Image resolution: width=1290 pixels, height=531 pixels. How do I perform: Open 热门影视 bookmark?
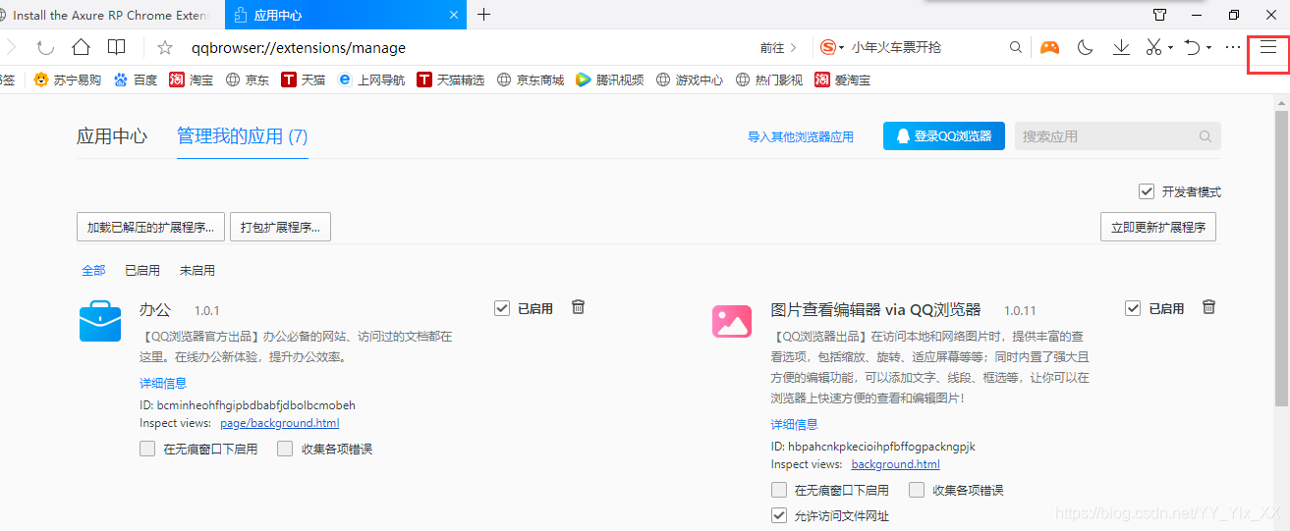pyautogui.click(x=769, y=80)
